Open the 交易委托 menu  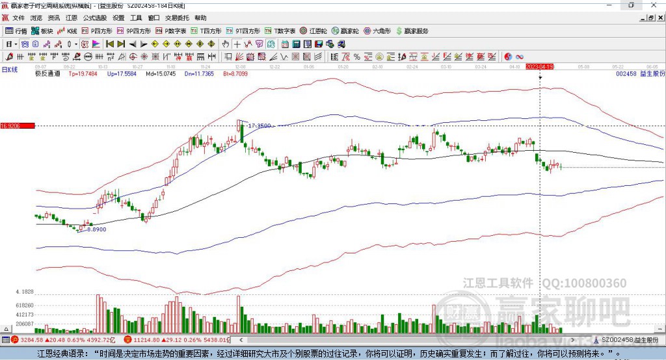coord(177,18)
